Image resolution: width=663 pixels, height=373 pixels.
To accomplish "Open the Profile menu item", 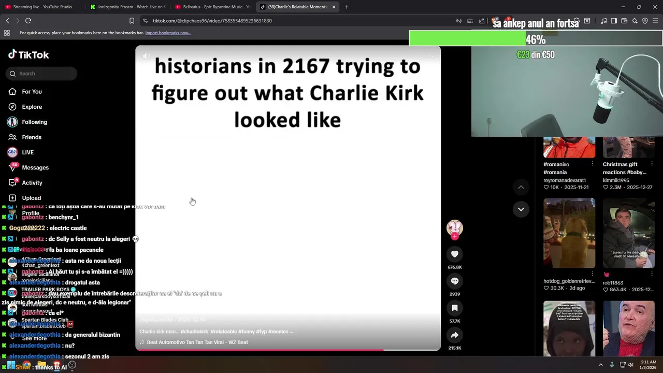I will (31, 213).
